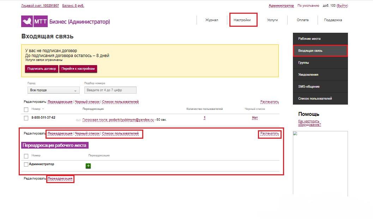The width and height of the screenshot is (373, 219).
Task: Click the Выйти logout link
Action: pyautogui.click(x=342, y=5)
